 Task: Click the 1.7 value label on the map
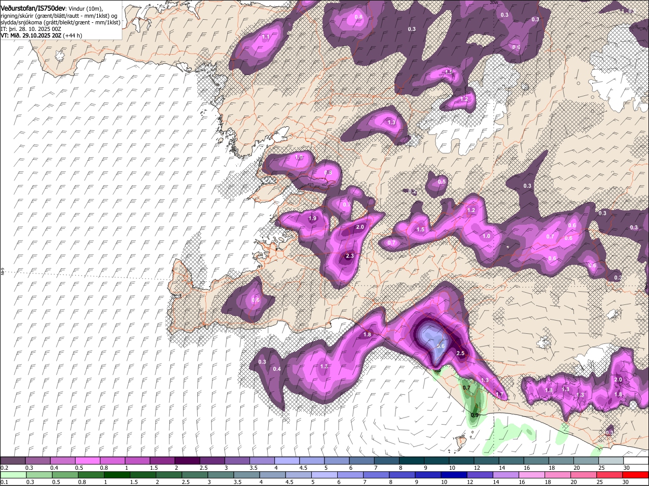pos(500,394)
